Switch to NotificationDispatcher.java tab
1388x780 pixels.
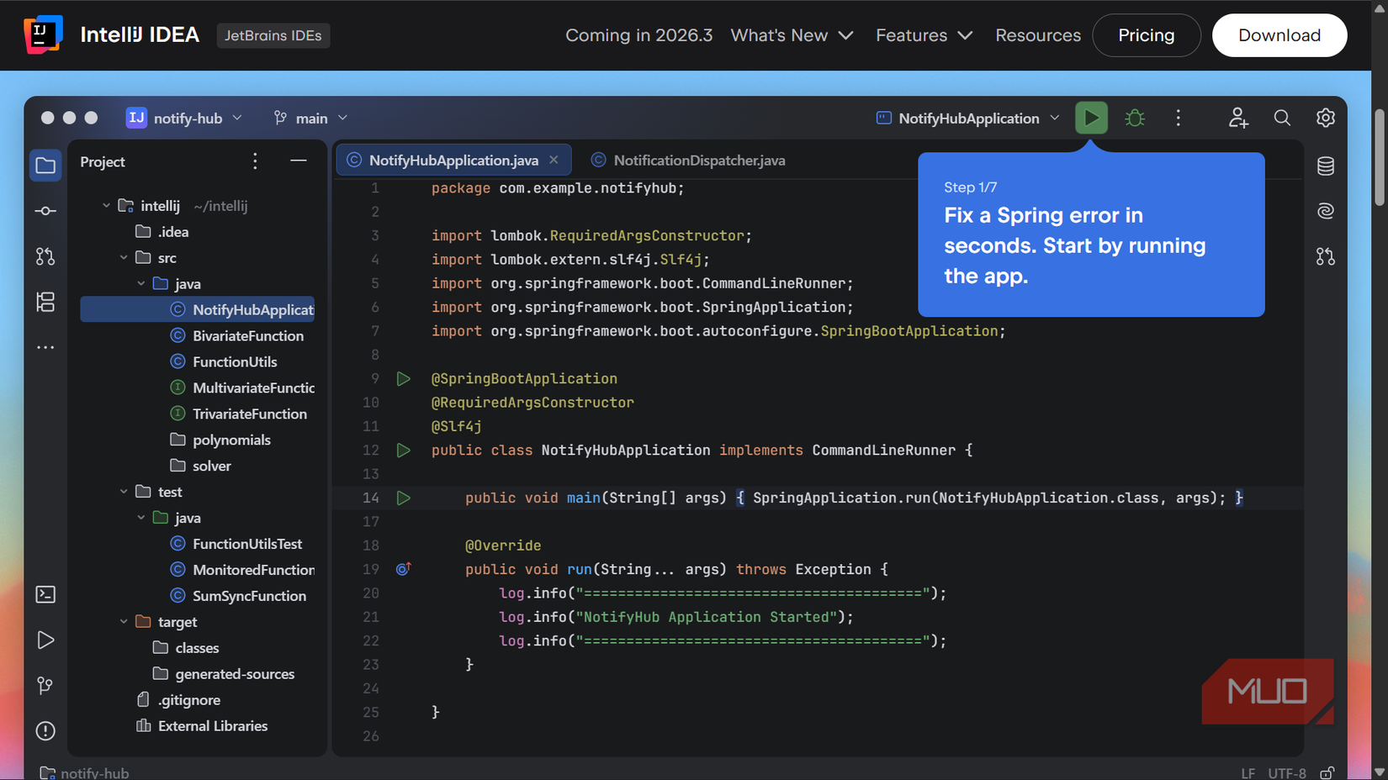(688, 160)
